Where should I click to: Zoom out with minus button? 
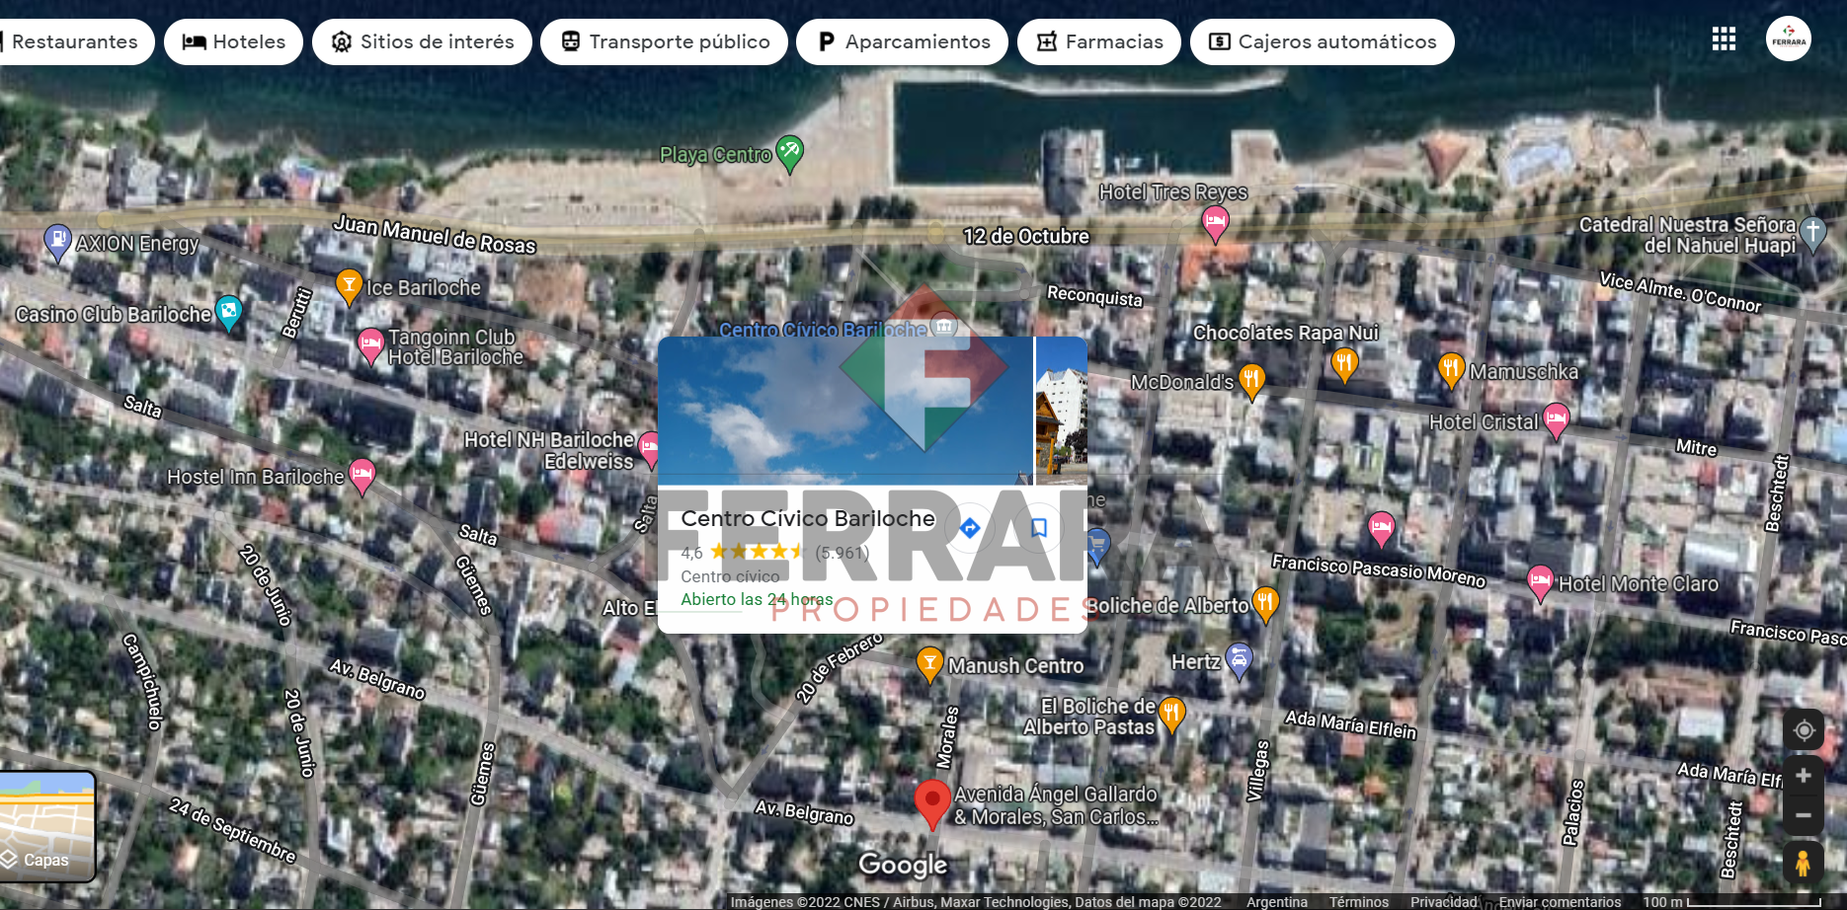tap(1804, 815)
